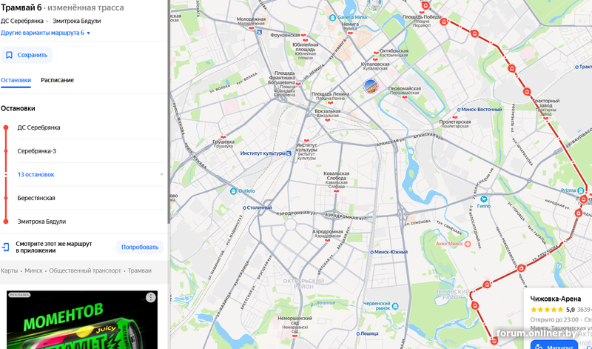Click the energy drink ad banner

[x=82, y=320]
